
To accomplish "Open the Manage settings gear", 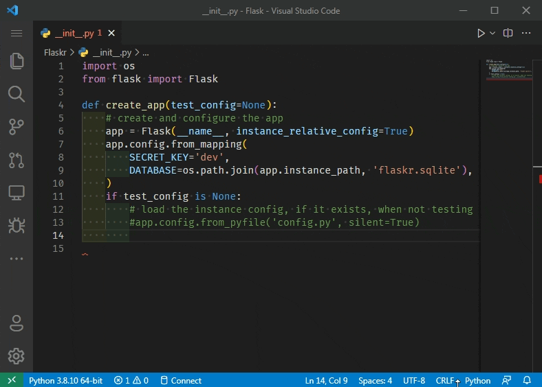I will [17, 356].
